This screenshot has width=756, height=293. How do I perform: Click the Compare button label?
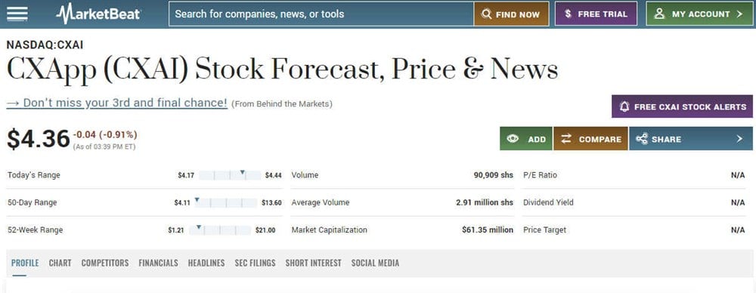tap(600, 139)
